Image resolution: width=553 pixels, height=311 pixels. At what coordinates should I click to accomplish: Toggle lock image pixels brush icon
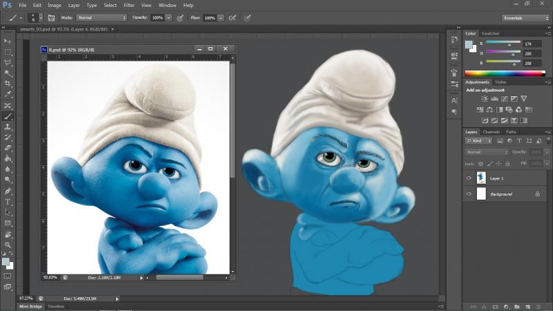click(x=490, y=164)
